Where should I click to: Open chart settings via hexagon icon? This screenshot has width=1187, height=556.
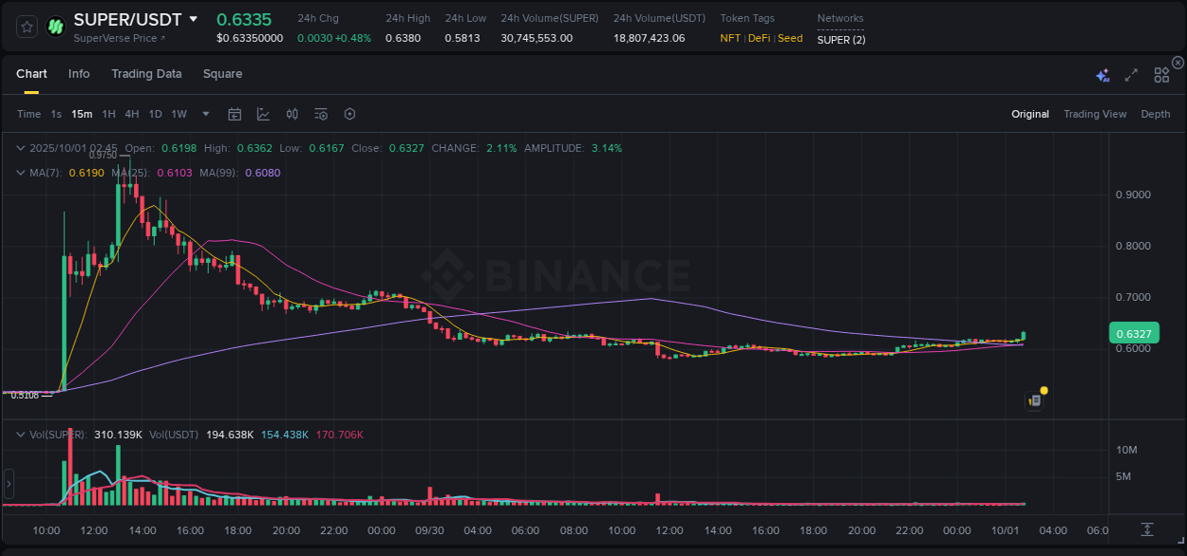[349, 114]
